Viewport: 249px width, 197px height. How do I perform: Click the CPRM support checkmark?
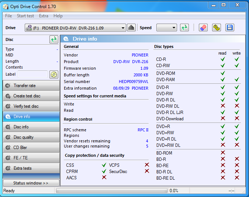[x=104, y=171]
